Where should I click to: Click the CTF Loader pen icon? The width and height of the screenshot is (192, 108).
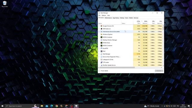tap(101, 62)
